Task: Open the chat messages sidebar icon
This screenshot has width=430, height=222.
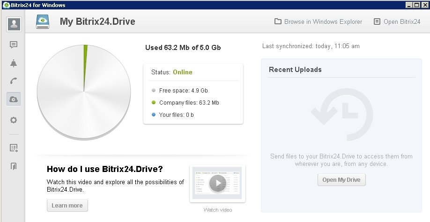Action: (14, 44)
